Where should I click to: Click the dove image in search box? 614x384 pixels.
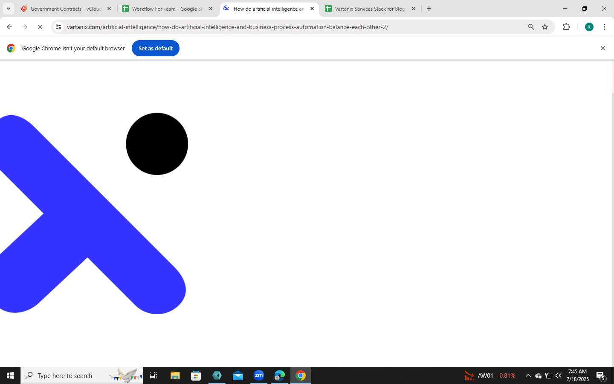tap(126, 375)
